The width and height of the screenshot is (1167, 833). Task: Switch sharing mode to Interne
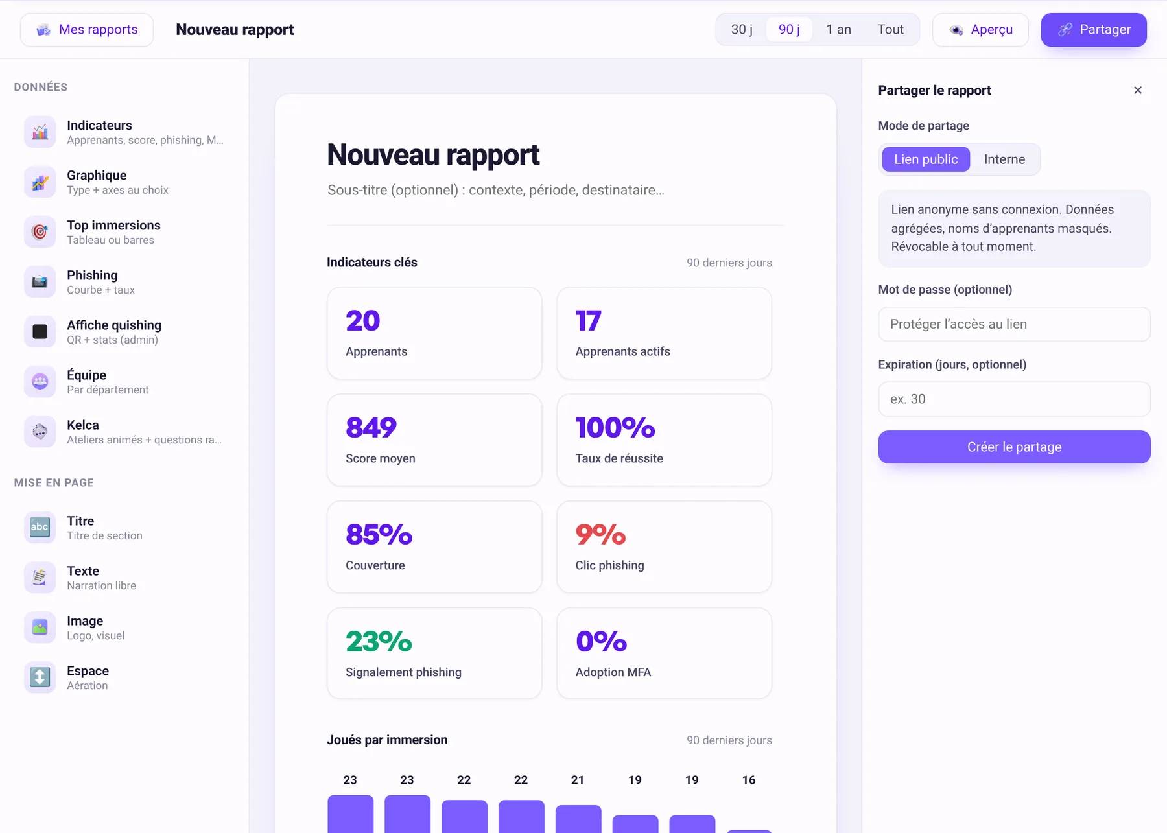1004,159
